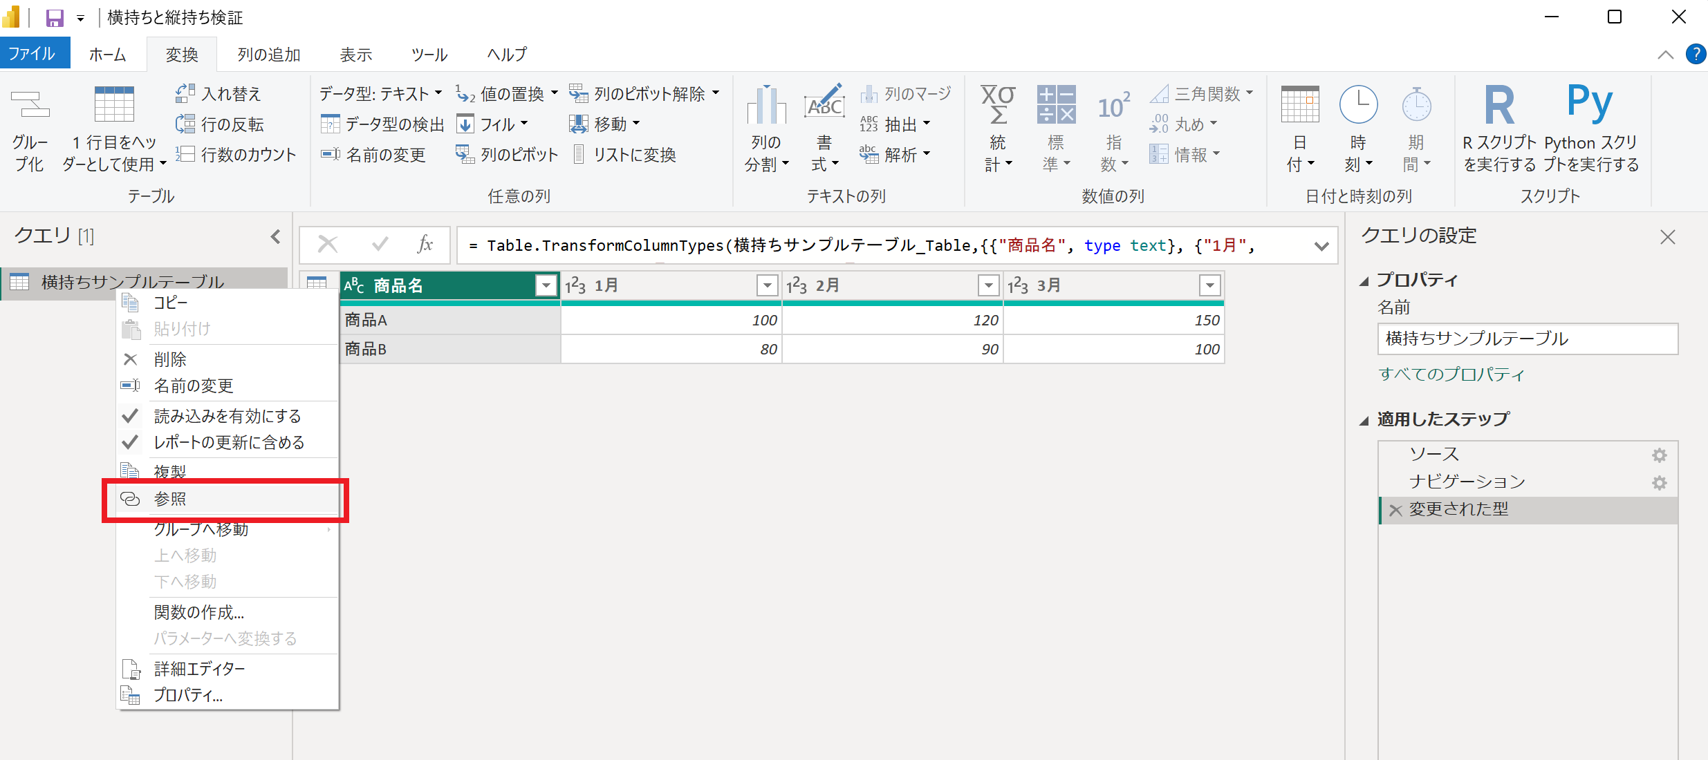
Task: Open Quick Access Toolbar customize arrow
Action: (81, 19)
